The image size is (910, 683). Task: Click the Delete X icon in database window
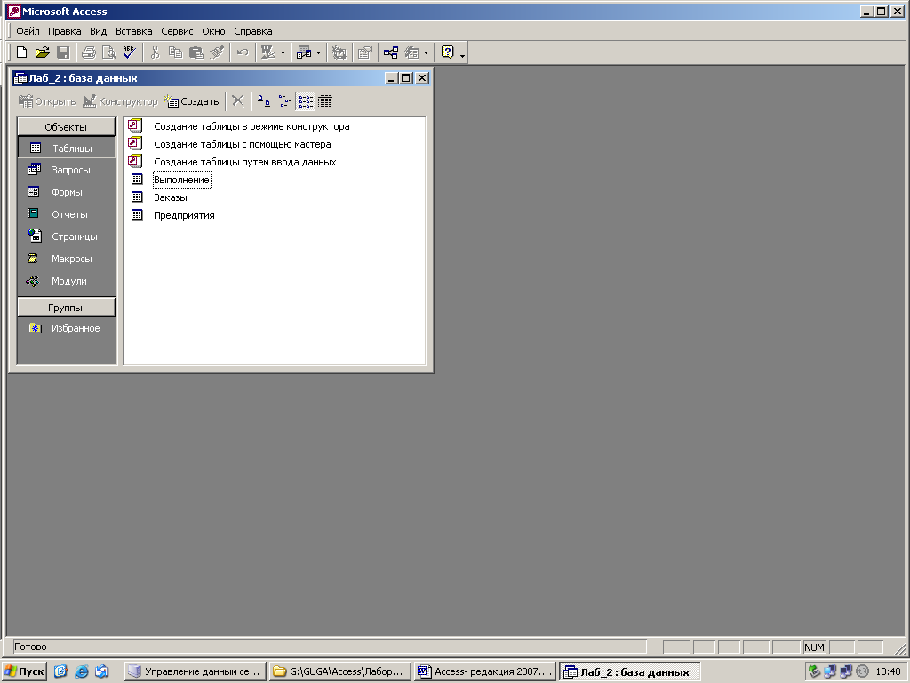[x=237, y=101]
